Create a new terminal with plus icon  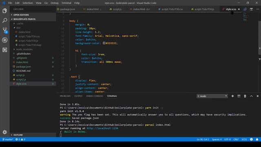pyautogui.click(x=232, y=96)
